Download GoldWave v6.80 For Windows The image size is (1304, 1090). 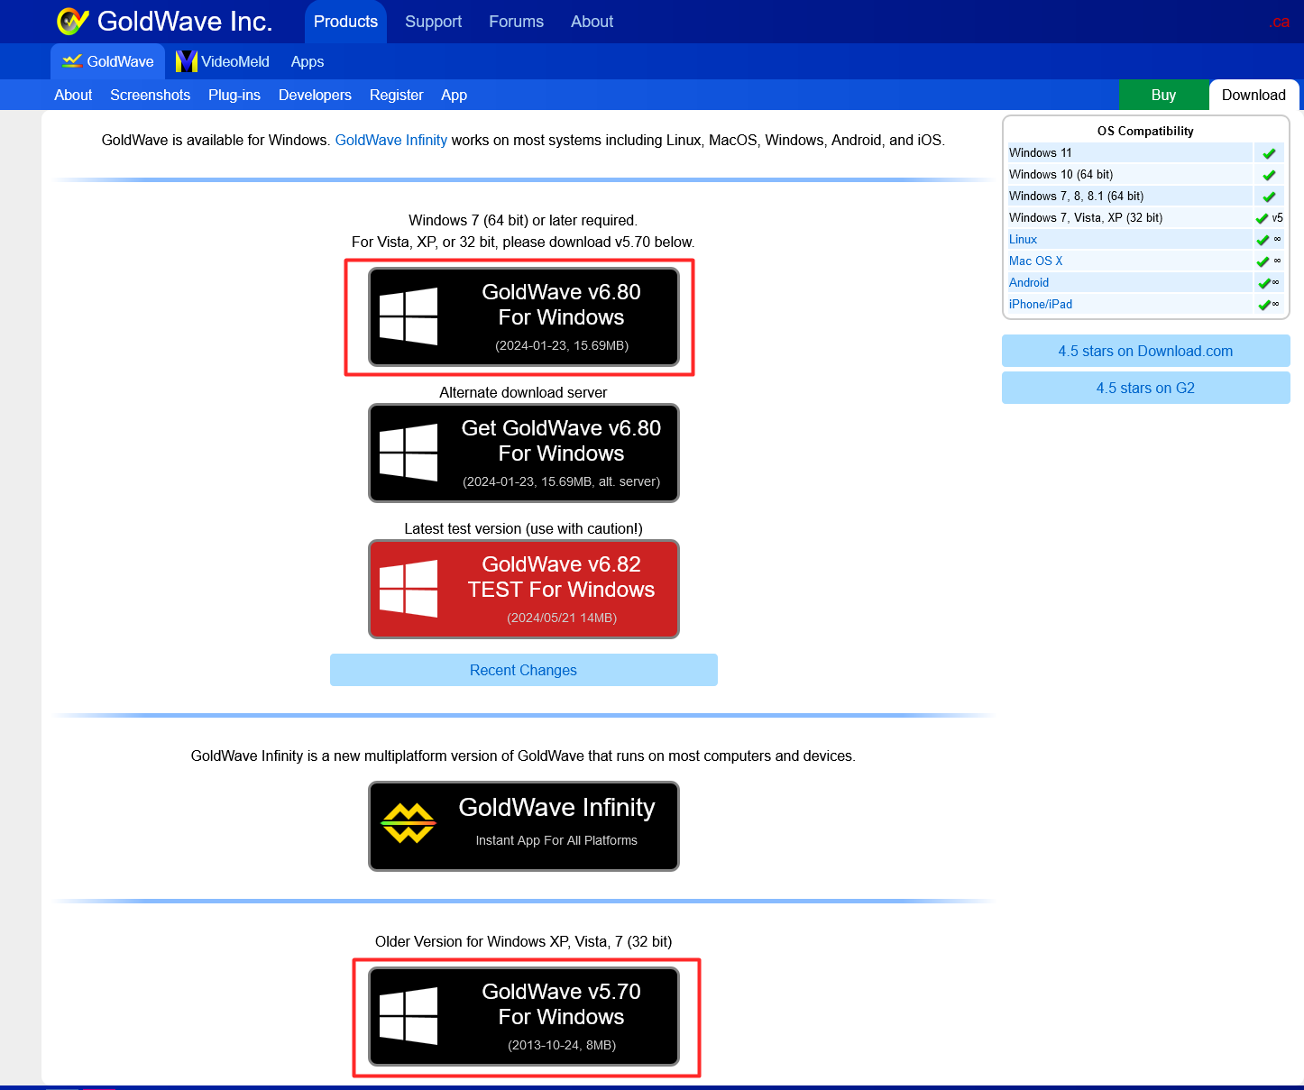click(x=523, y=316)
